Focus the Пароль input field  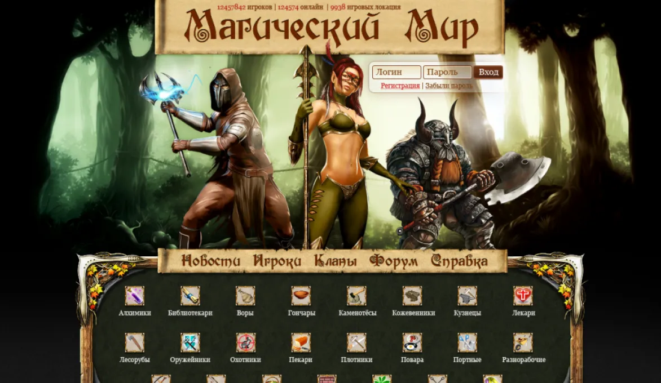click(447, 72)
